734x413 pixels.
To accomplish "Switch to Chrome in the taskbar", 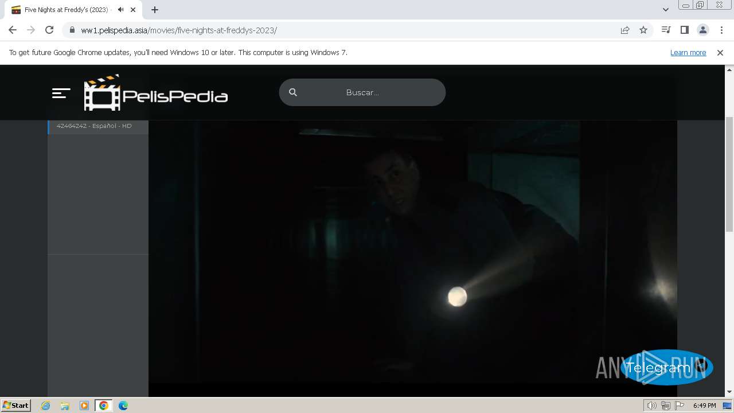I will (x=104, y=406).
